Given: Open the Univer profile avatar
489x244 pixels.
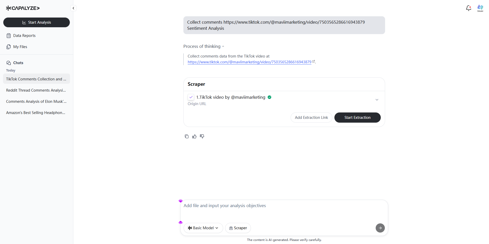Looking at the screenshot, I should click(x=480, y=8).
